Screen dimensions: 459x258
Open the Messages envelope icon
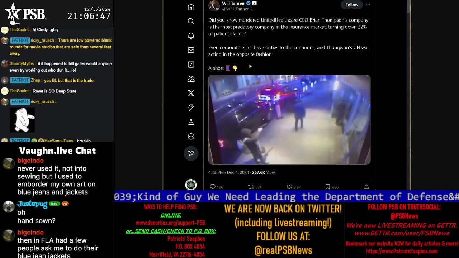tap(191, 50)
